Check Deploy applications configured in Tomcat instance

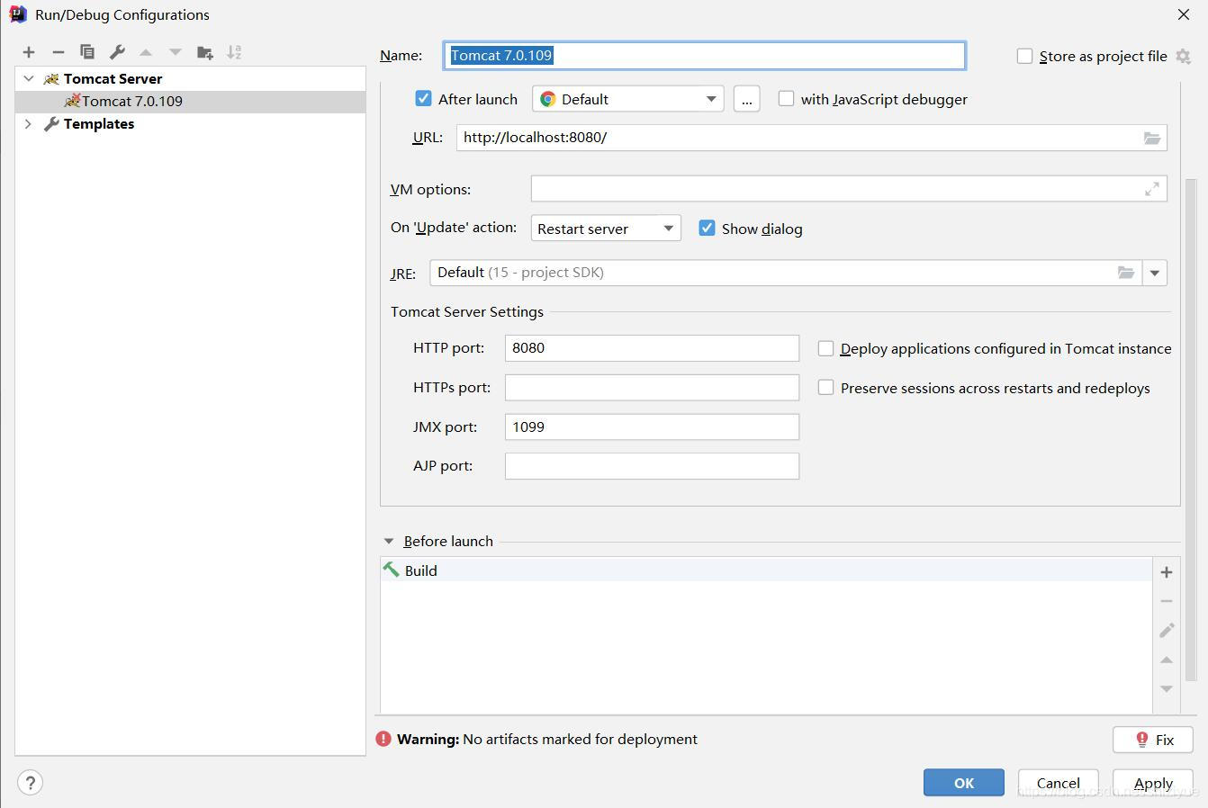click(x=825, y=348)
